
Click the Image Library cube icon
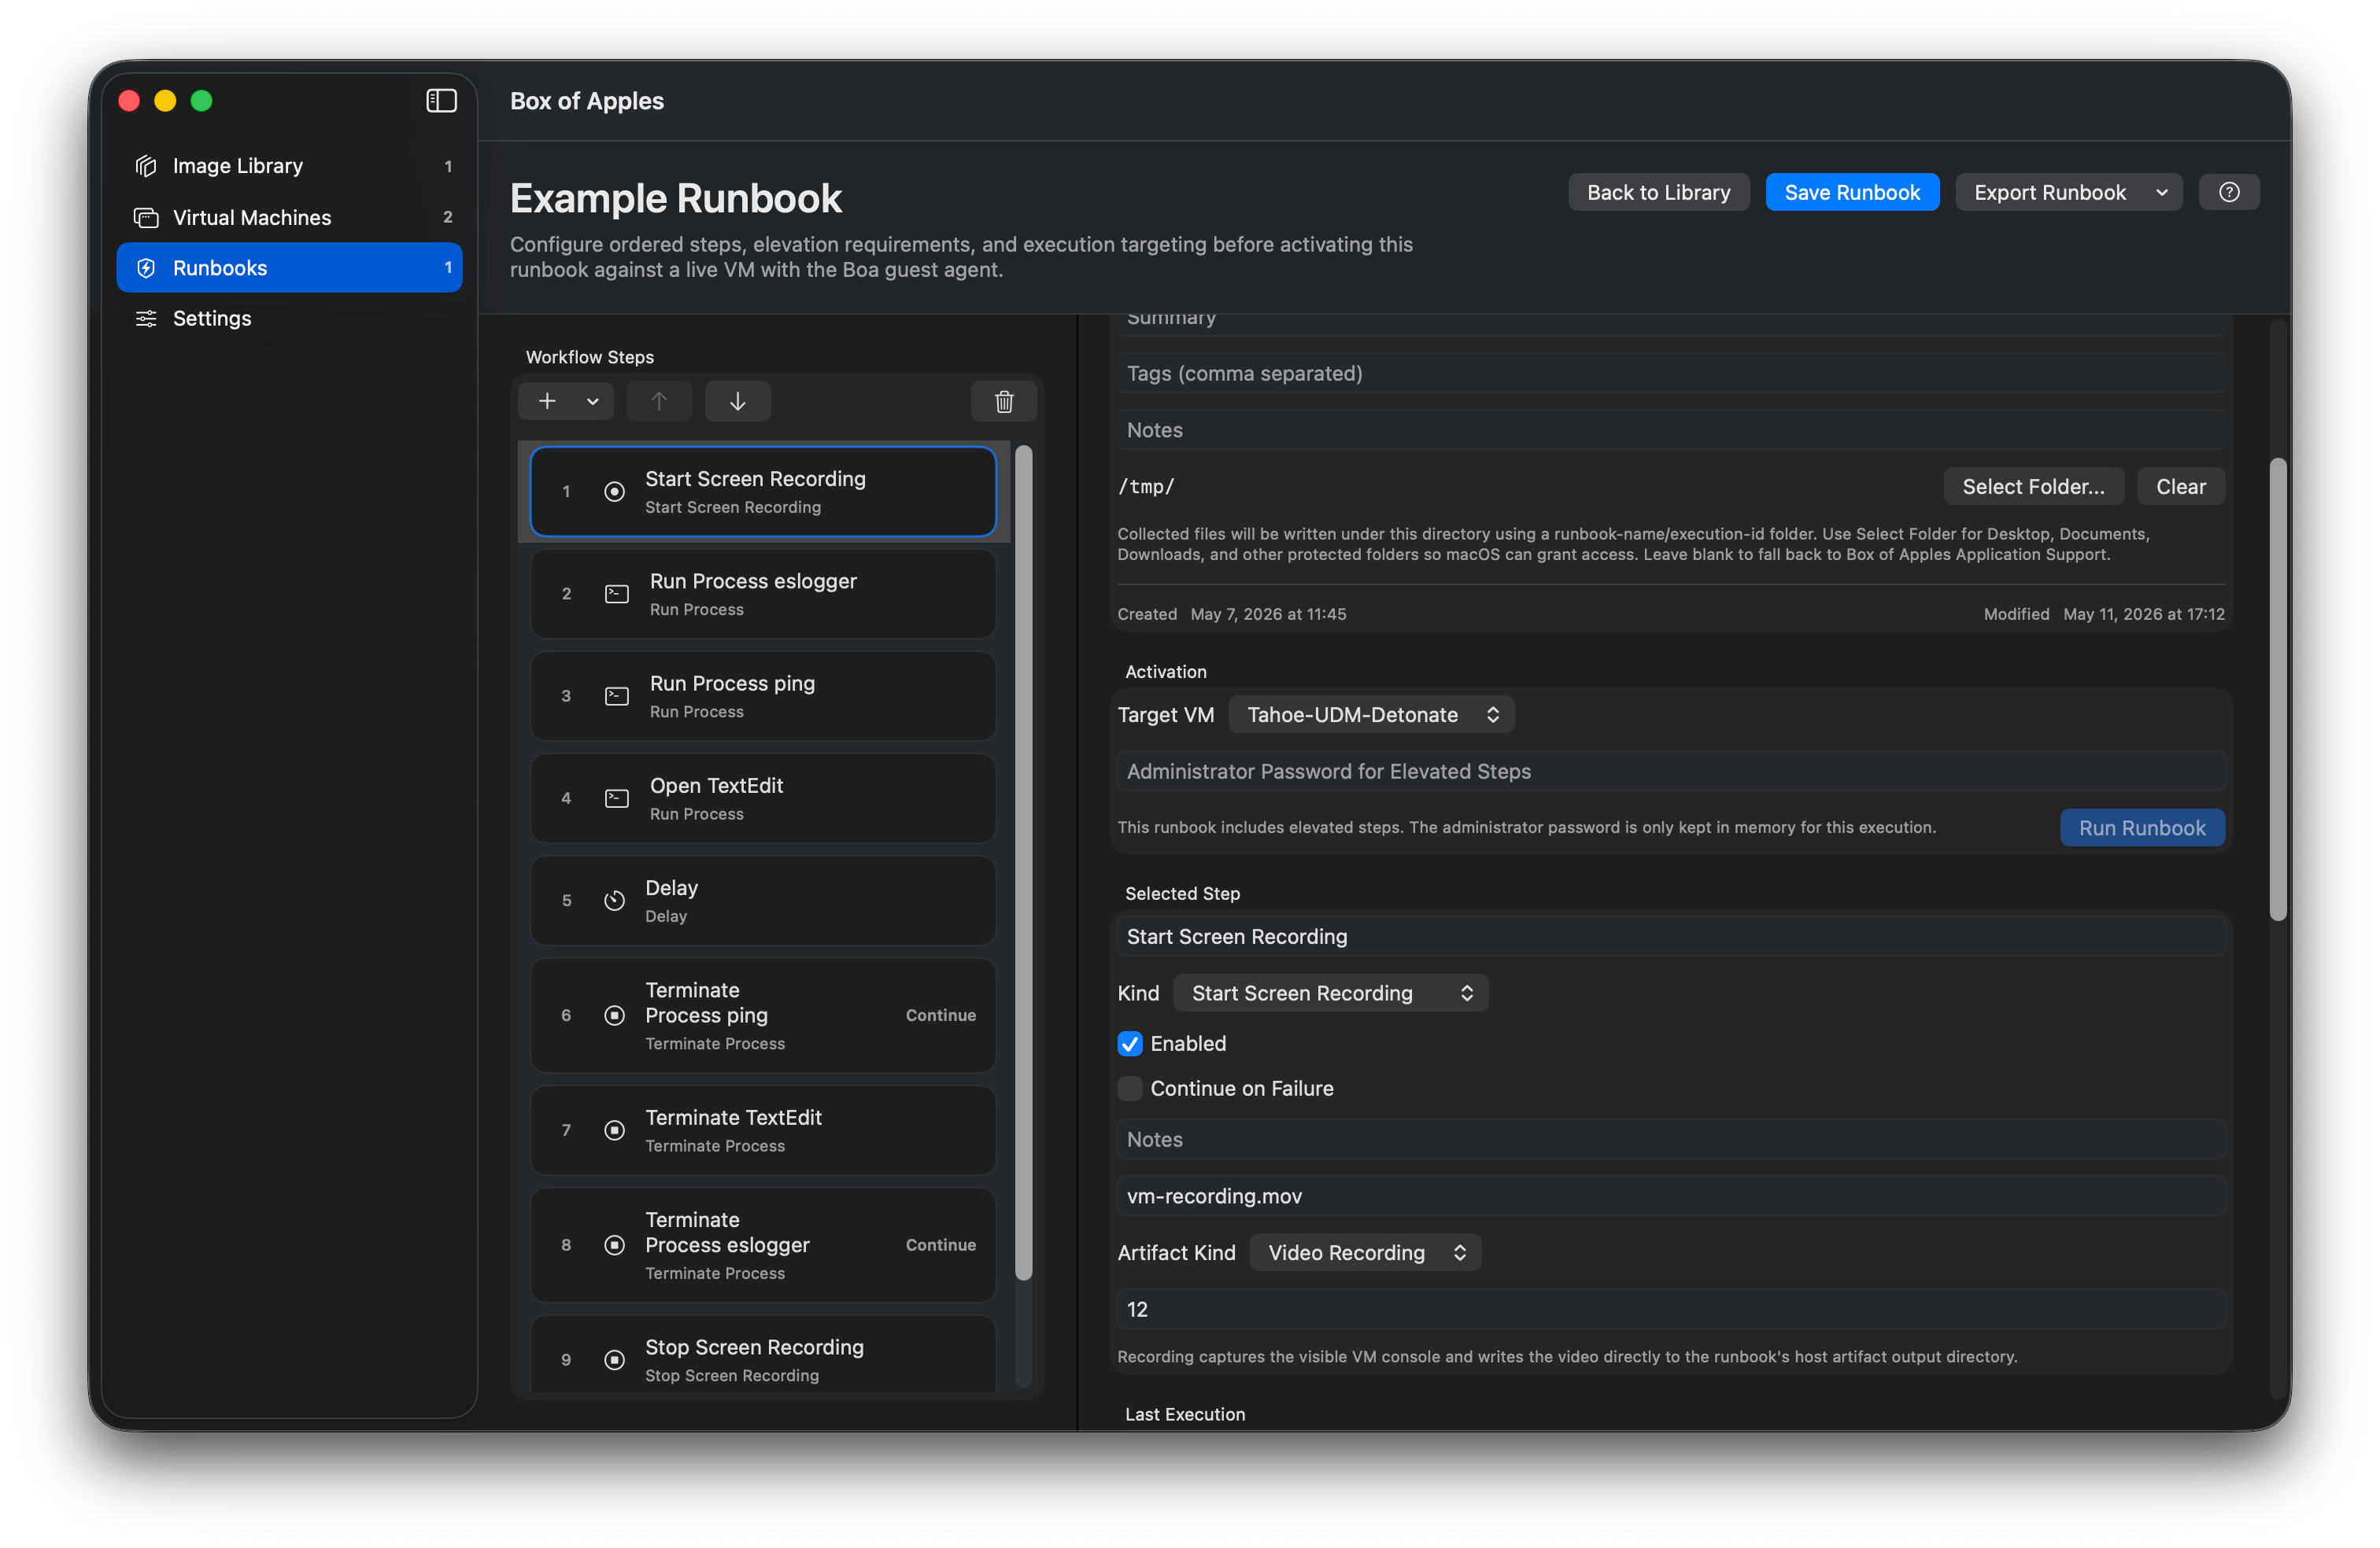[146, 166]
